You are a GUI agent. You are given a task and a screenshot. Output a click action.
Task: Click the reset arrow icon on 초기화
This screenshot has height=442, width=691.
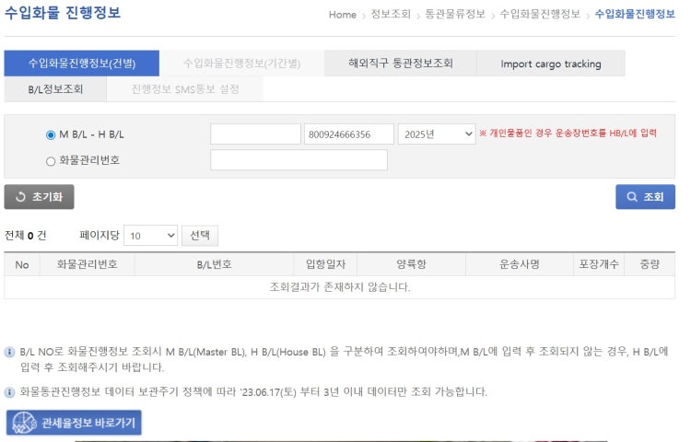tap(20, 197)
